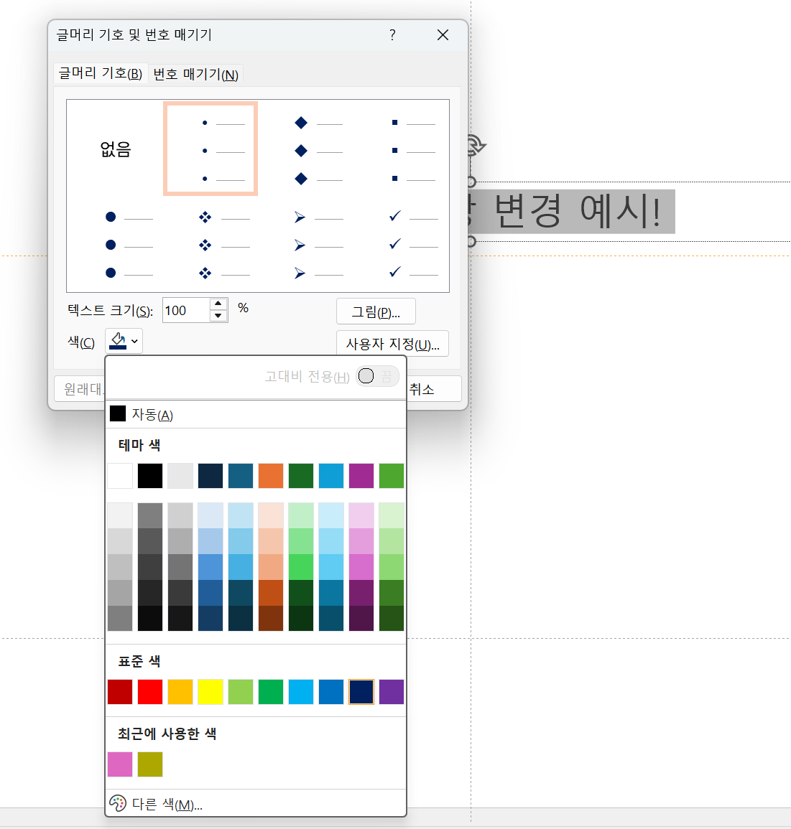Choose standard red color swatch
Image resolution: width=791 pixels, height=829 pixels.
point(150,692)
